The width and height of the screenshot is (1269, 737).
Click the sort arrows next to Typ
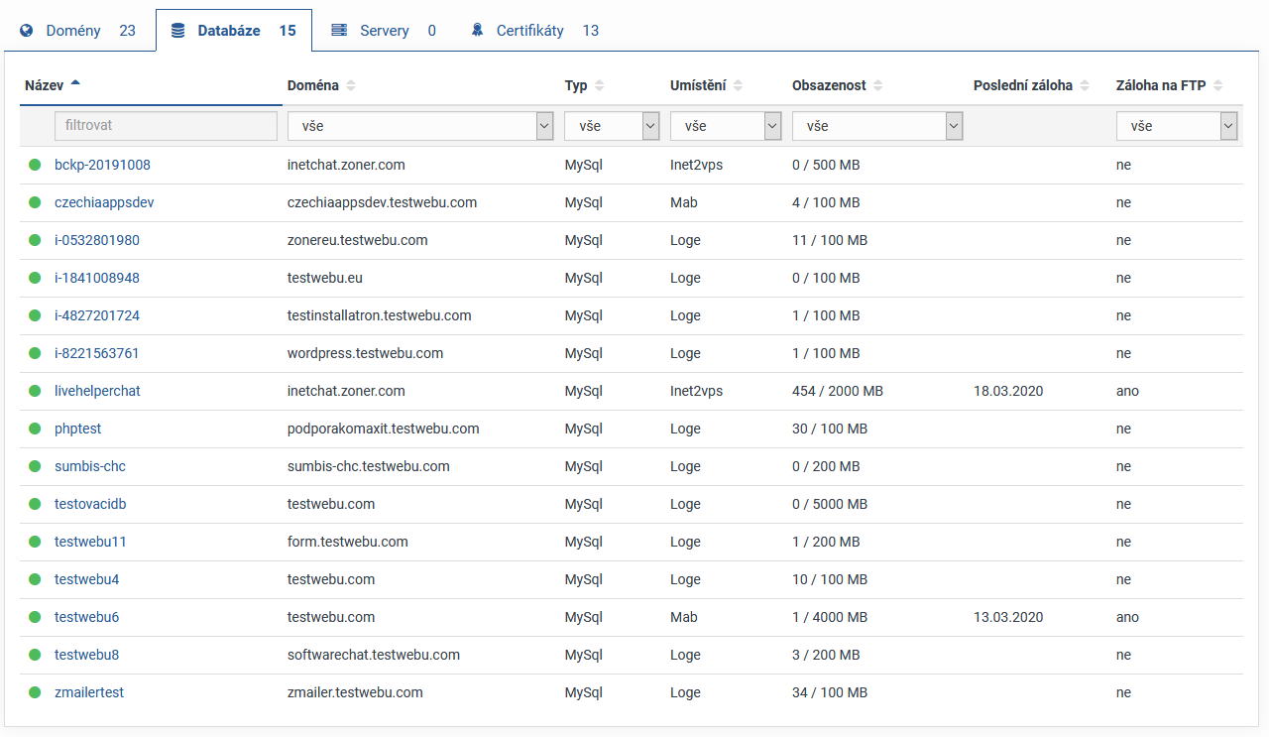(599, 86)
